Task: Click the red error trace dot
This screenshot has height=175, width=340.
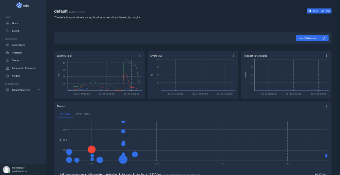Action: click(92, 149)
